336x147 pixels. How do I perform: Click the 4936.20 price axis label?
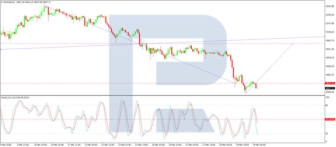(x=330, y=66)
